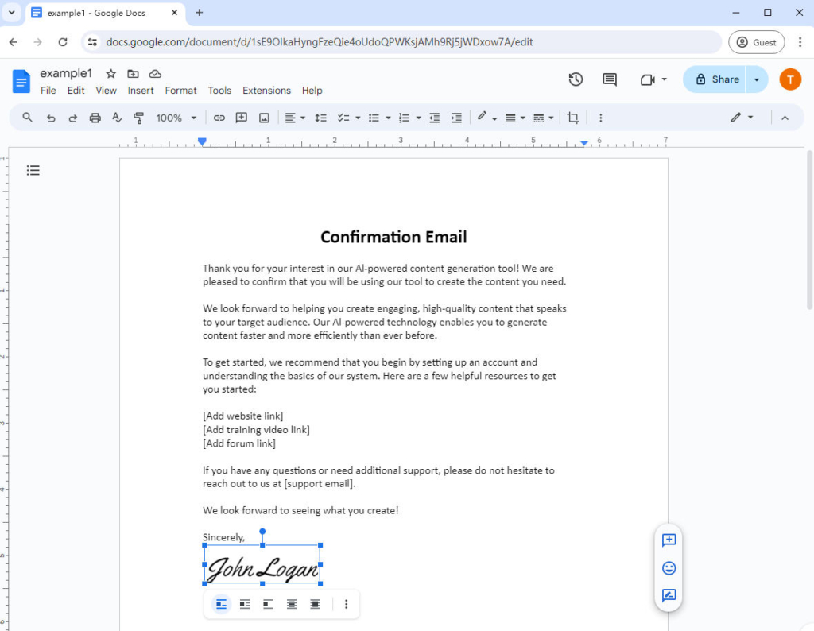Viewport: 814px width, 631px height.
Task: Insert an image into the document
Action: 263,118
